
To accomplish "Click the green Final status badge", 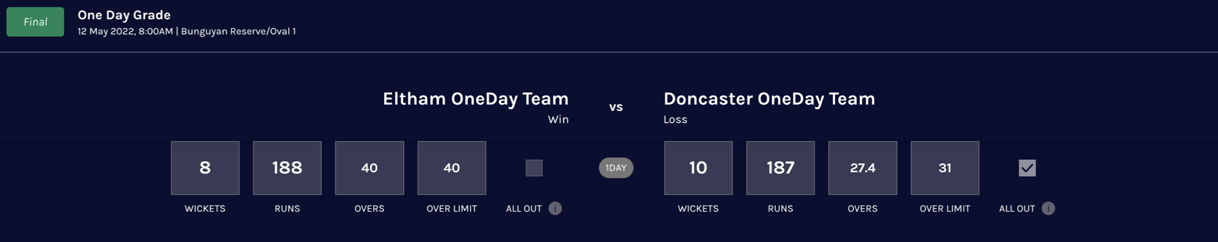I will [35, 22].
